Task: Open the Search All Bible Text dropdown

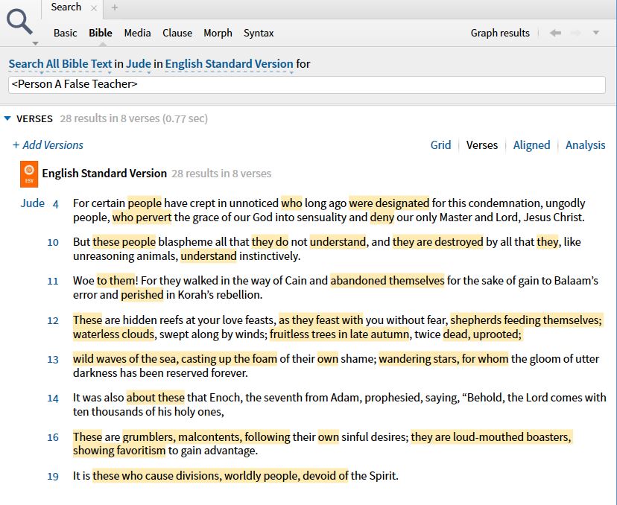Action: point(60,64)
